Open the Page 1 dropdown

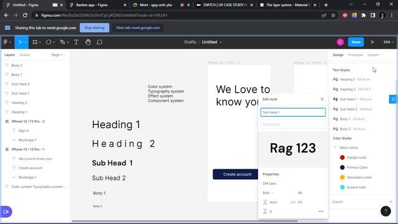pos(58,55)
